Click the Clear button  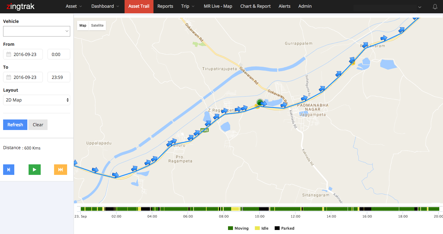38,125
